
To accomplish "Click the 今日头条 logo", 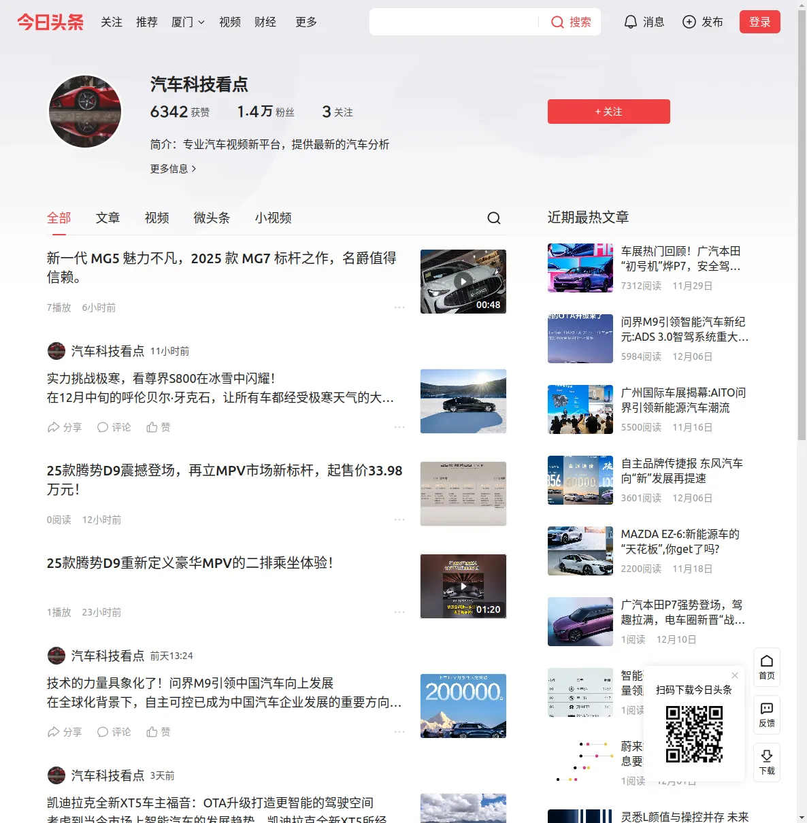I will pyautogui.click(x=50, y=22).
